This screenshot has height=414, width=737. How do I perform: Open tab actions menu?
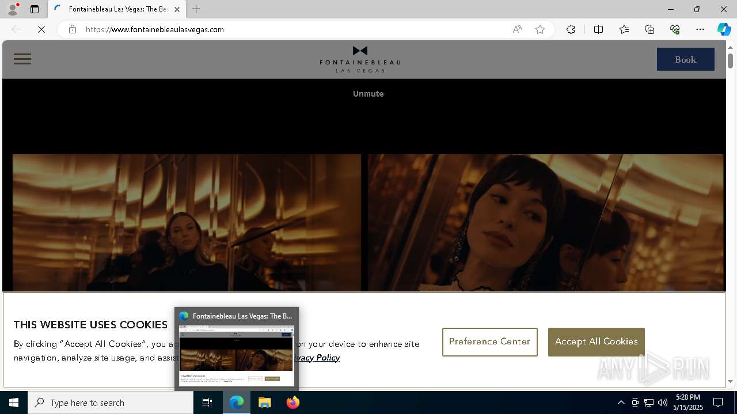[35, 9]
